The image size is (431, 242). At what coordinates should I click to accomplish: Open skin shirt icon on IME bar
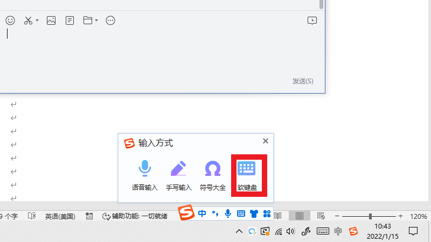[x=254, y=213]
